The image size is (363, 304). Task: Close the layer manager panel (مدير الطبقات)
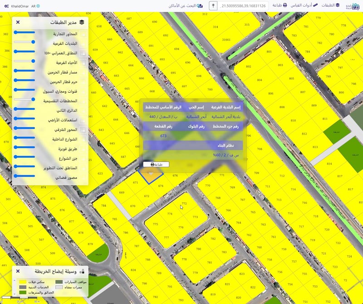coord(17,22)
